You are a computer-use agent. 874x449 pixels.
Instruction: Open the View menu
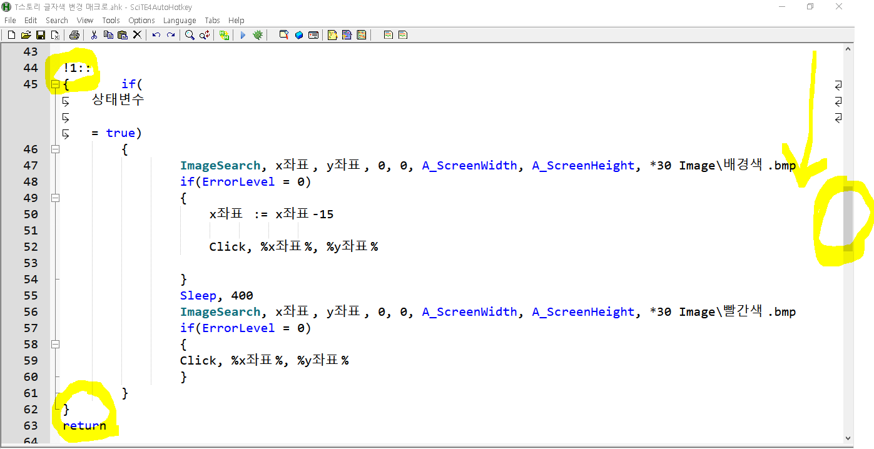coord(85,21)
